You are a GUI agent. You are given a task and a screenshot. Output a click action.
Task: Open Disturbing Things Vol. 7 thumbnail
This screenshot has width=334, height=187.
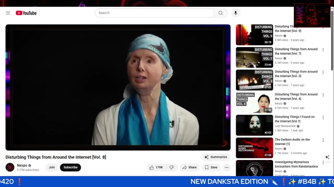coord(254,57)
